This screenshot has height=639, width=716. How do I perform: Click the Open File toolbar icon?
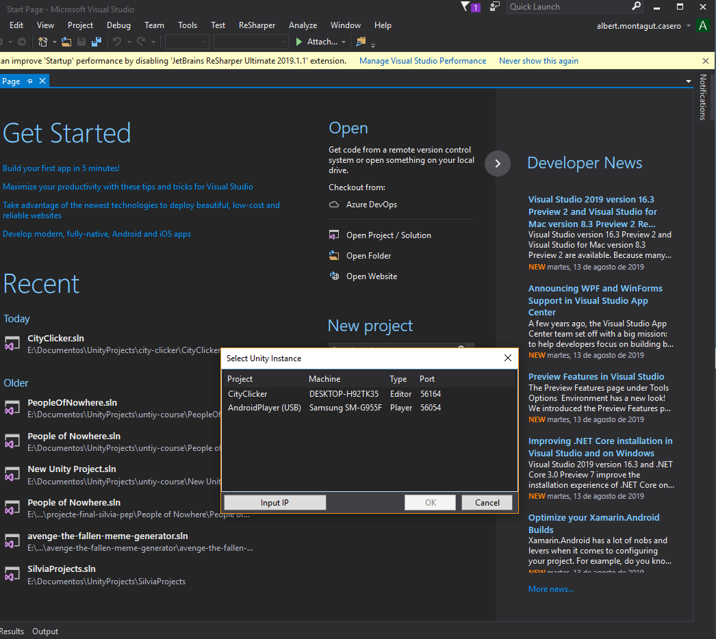tap(66, 42)
